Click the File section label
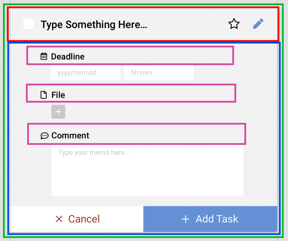288x241 pixels. point(58,95)
